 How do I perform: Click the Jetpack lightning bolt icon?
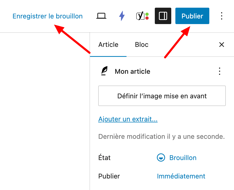click(121, 16)
